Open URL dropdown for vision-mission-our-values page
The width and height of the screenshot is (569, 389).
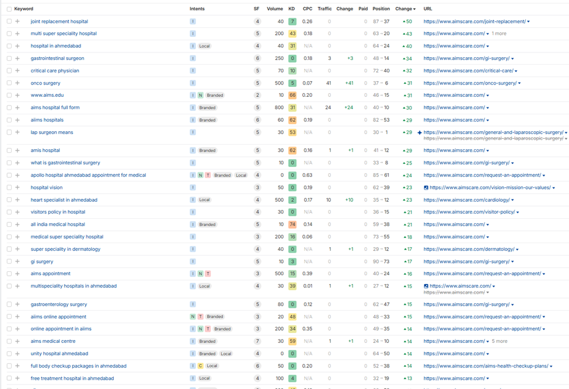pyautogui.click(x=553, y=188)
